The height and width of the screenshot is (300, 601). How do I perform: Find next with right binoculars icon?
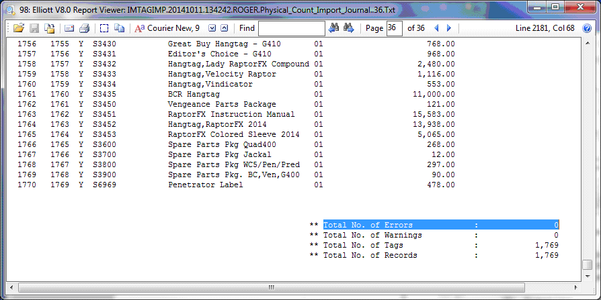(x=348, y=28)
